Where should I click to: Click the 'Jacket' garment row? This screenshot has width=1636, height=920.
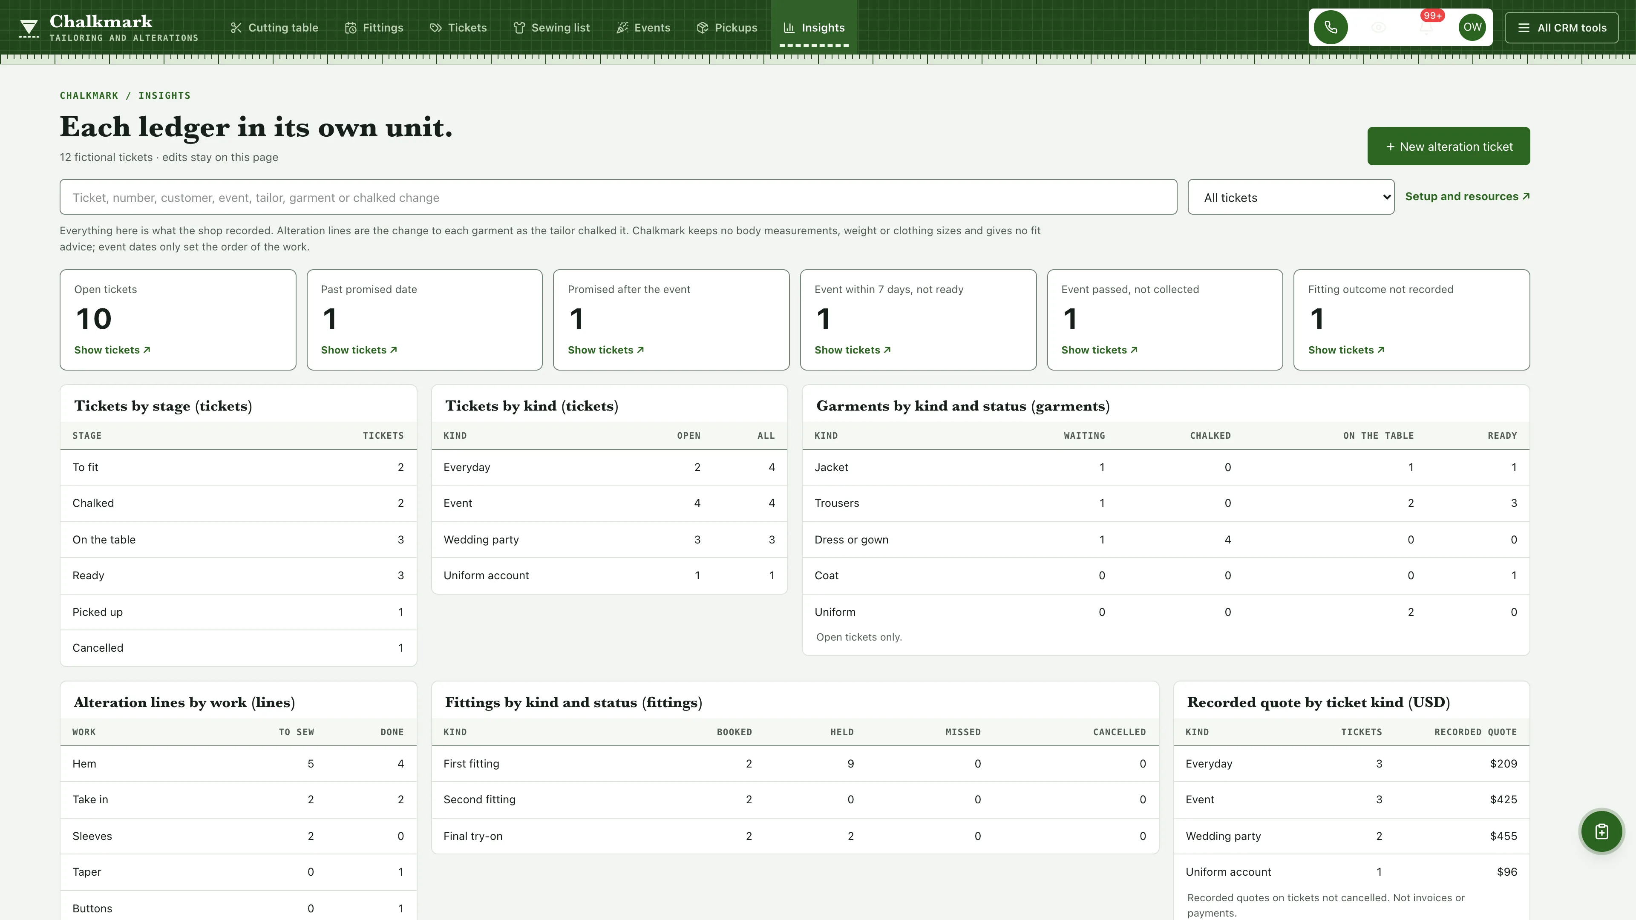tap(1165, 467)
